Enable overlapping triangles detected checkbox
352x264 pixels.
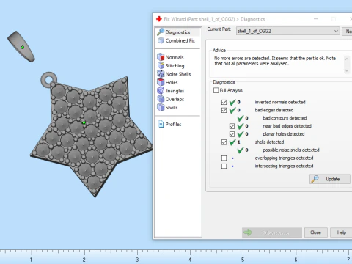(x=224, y=158)
